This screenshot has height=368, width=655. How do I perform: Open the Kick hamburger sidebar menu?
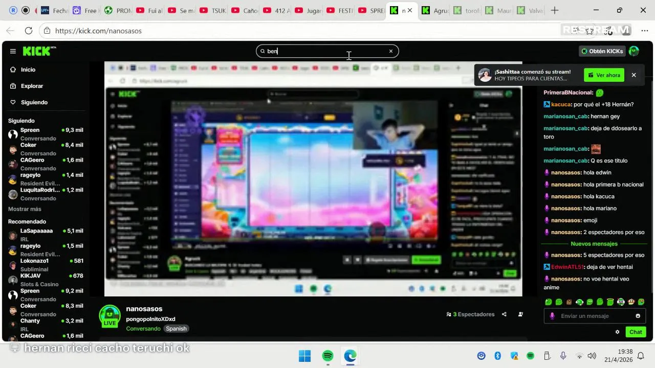coord(13,51)
